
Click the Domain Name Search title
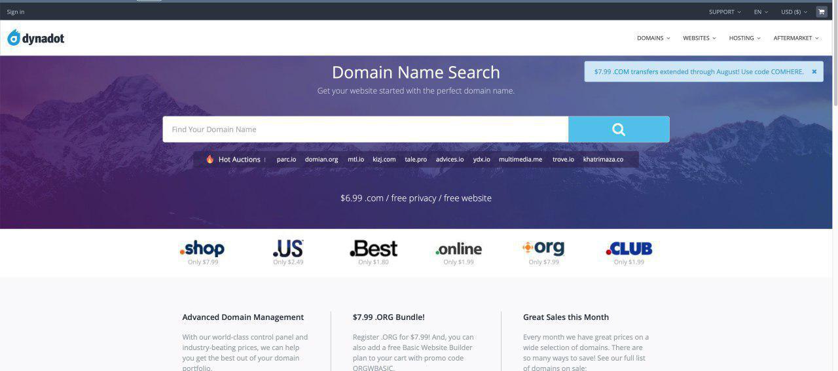tap(416, 72)
